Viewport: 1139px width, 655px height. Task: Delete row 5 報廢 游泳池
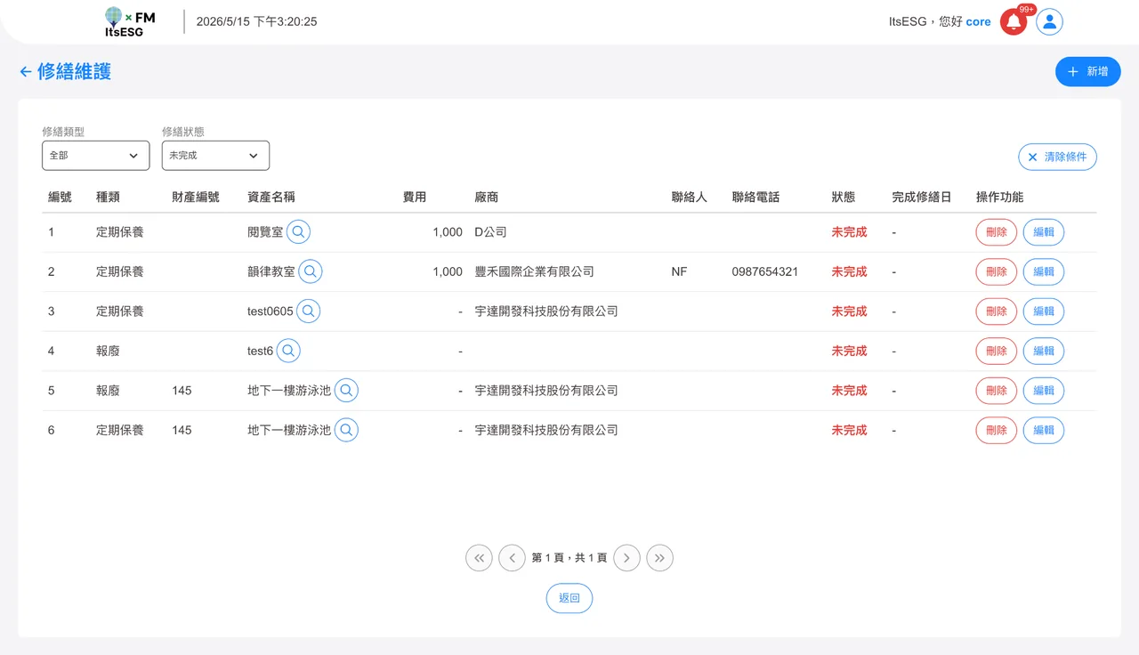coord(997,391)
